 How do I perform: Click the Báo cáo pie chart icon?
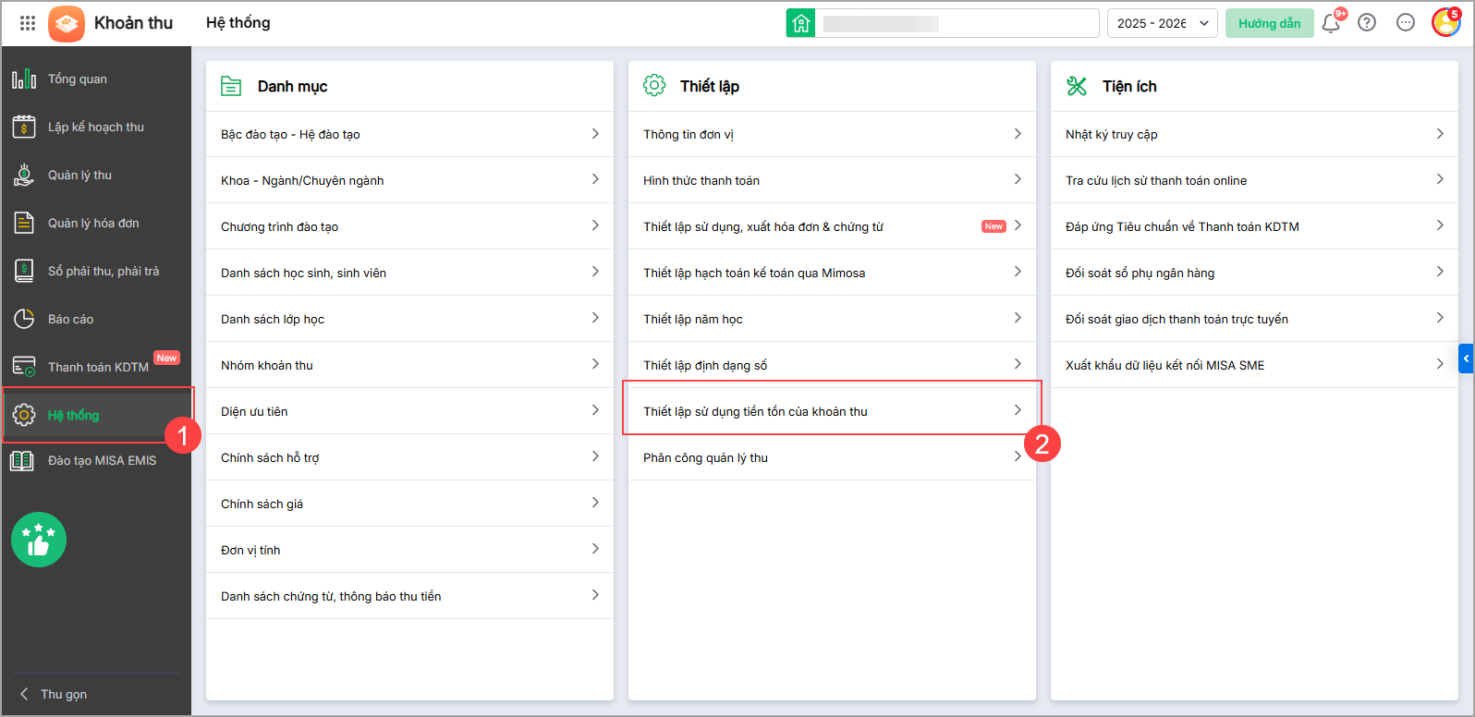(24, 319)
